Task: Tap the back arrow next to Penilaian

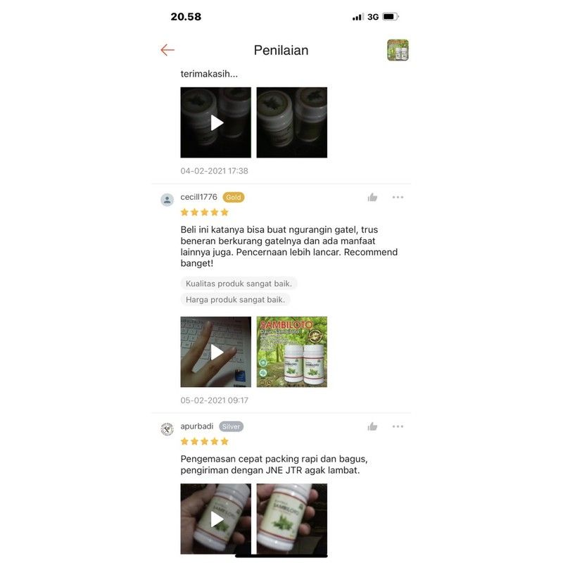Action: pos(167,50)
